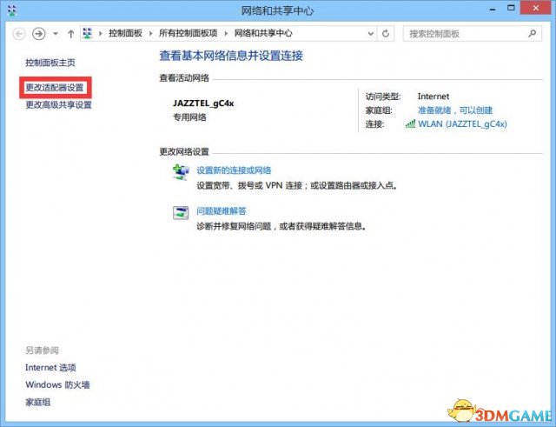Select the 网络和共享中心 breadcrumb
The image size is (556, 427).
(x=263, y=33)
